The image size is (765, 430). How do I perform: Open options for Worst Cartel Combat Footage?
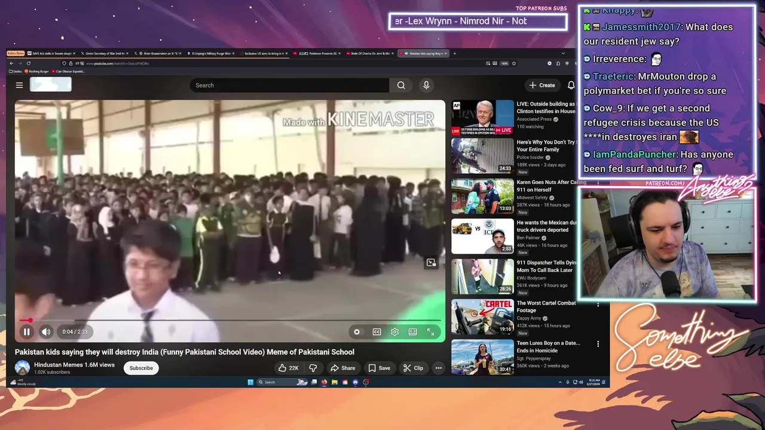[x=598, y=304]
